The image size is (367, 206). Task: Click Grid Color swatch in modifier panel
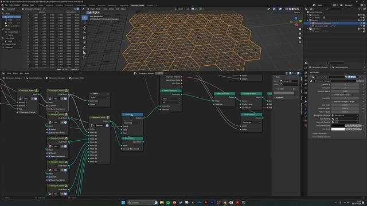pos(345,129)
